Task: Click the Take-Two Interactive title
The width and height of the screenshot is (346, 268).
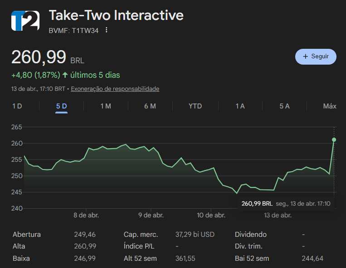Action: [x=116, y=15]
